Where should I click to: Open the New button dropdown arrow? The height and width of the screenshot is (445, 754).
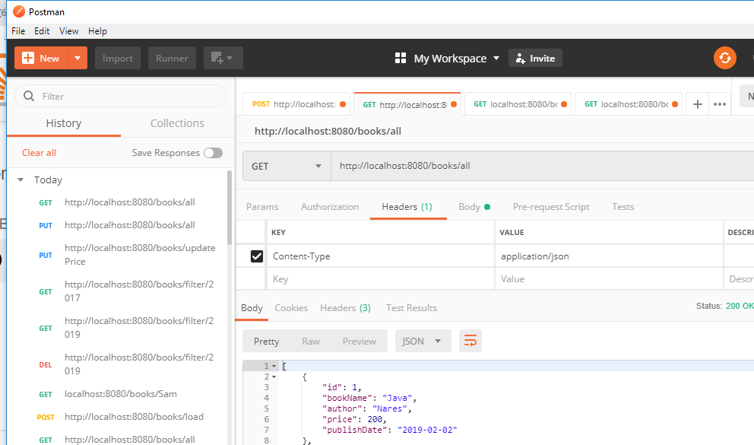78,59
